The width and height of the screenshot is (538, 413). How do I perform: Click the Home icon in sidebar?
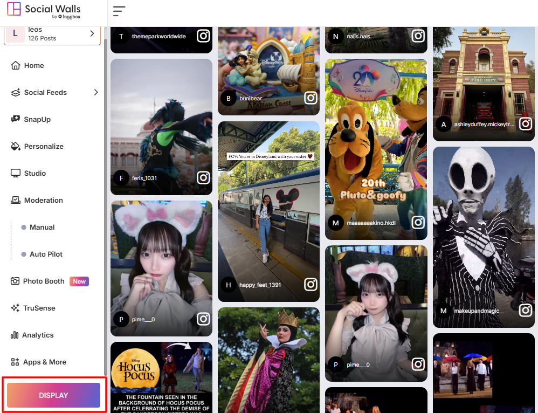(x=15, y=65)
